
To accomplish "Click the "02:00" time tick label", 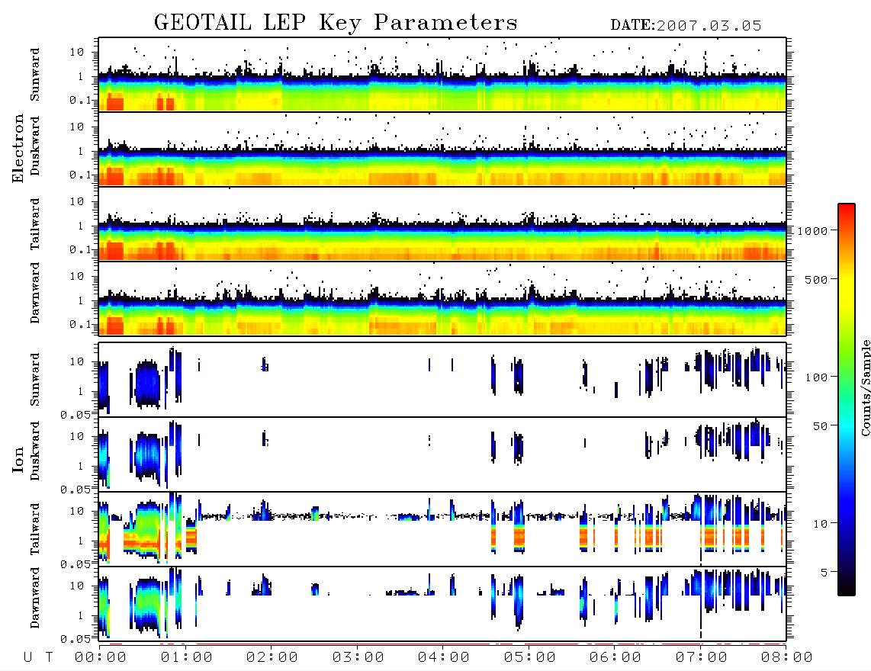I will coord(272,657).
